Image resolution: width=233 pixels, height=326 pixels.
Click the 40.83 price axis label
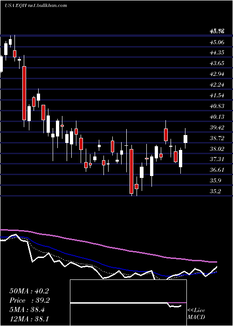217,106
